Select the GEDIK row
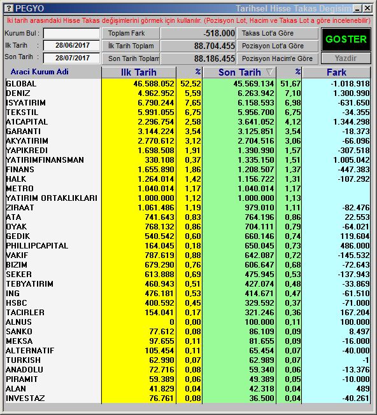Image resolution: width=377 pixels, height=415 pixels. coord(188,236)
